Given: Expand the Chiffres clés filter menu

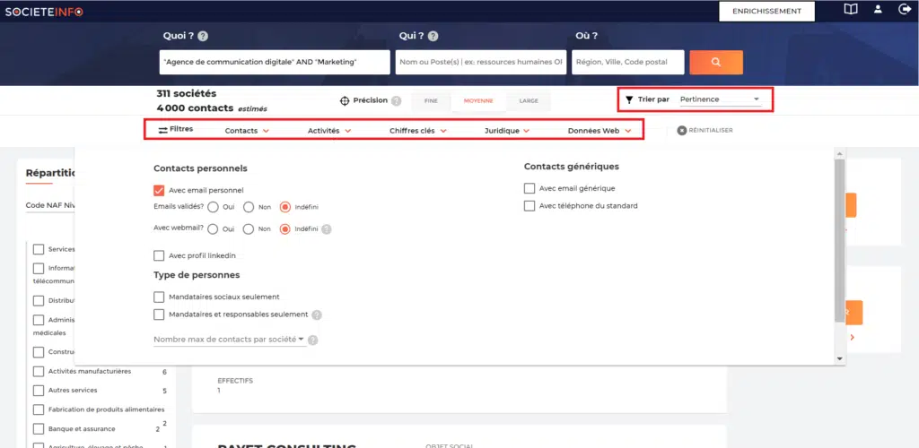Looking at the screenshot, I should [416, 131].
